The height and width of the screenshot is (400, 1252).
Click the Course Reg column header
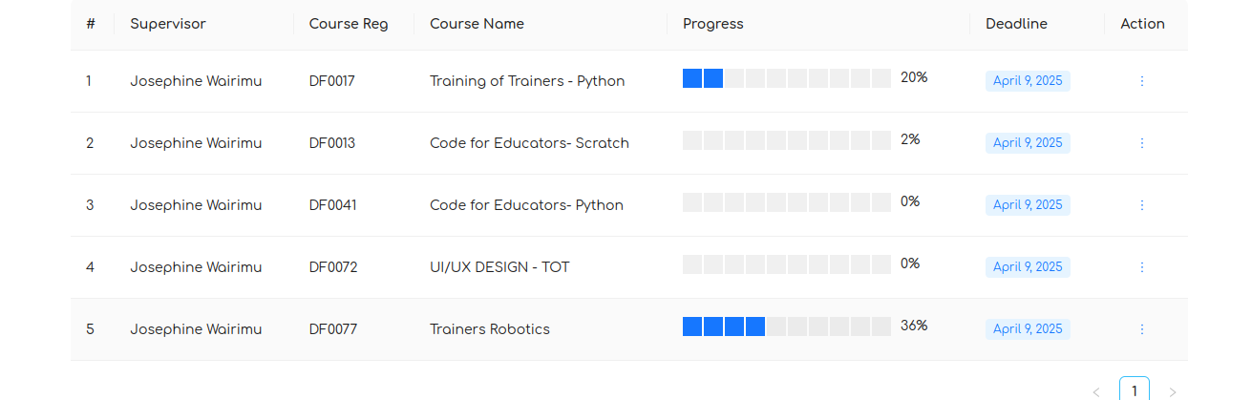coord(349,24)
